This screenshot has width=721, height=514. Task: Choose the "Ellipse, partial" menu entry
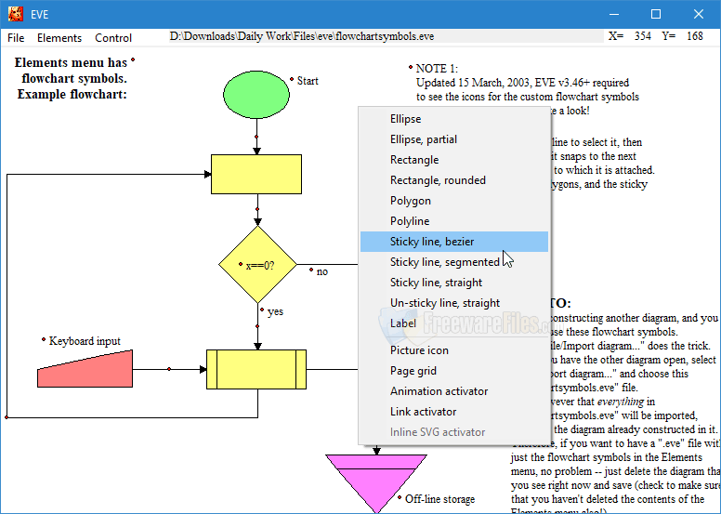tap(453, 139)
